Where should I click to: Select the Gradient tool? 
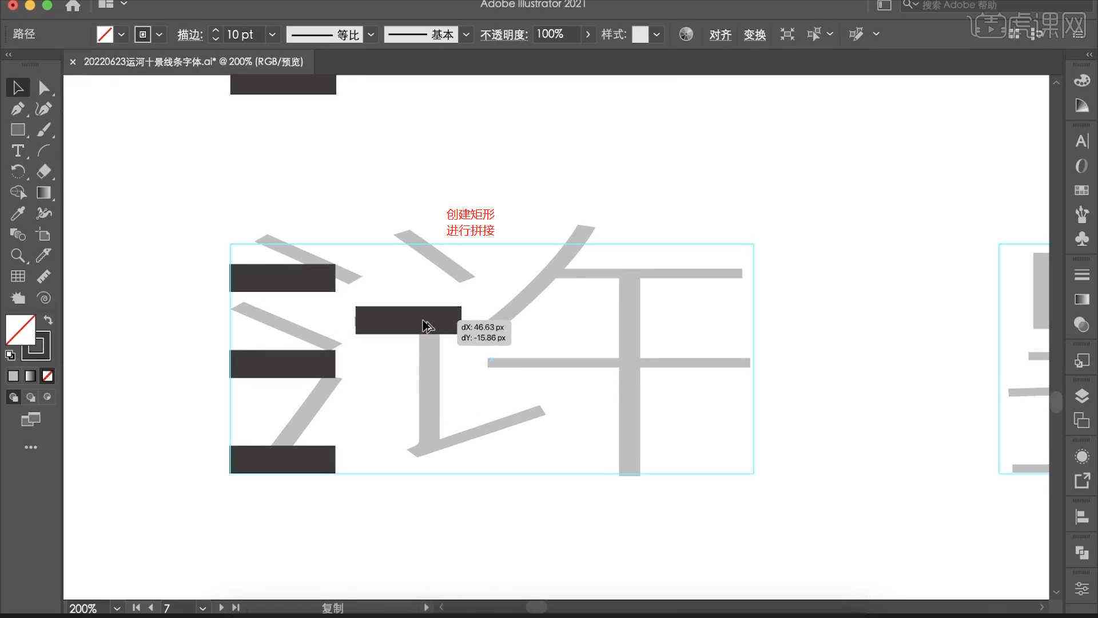44,192
